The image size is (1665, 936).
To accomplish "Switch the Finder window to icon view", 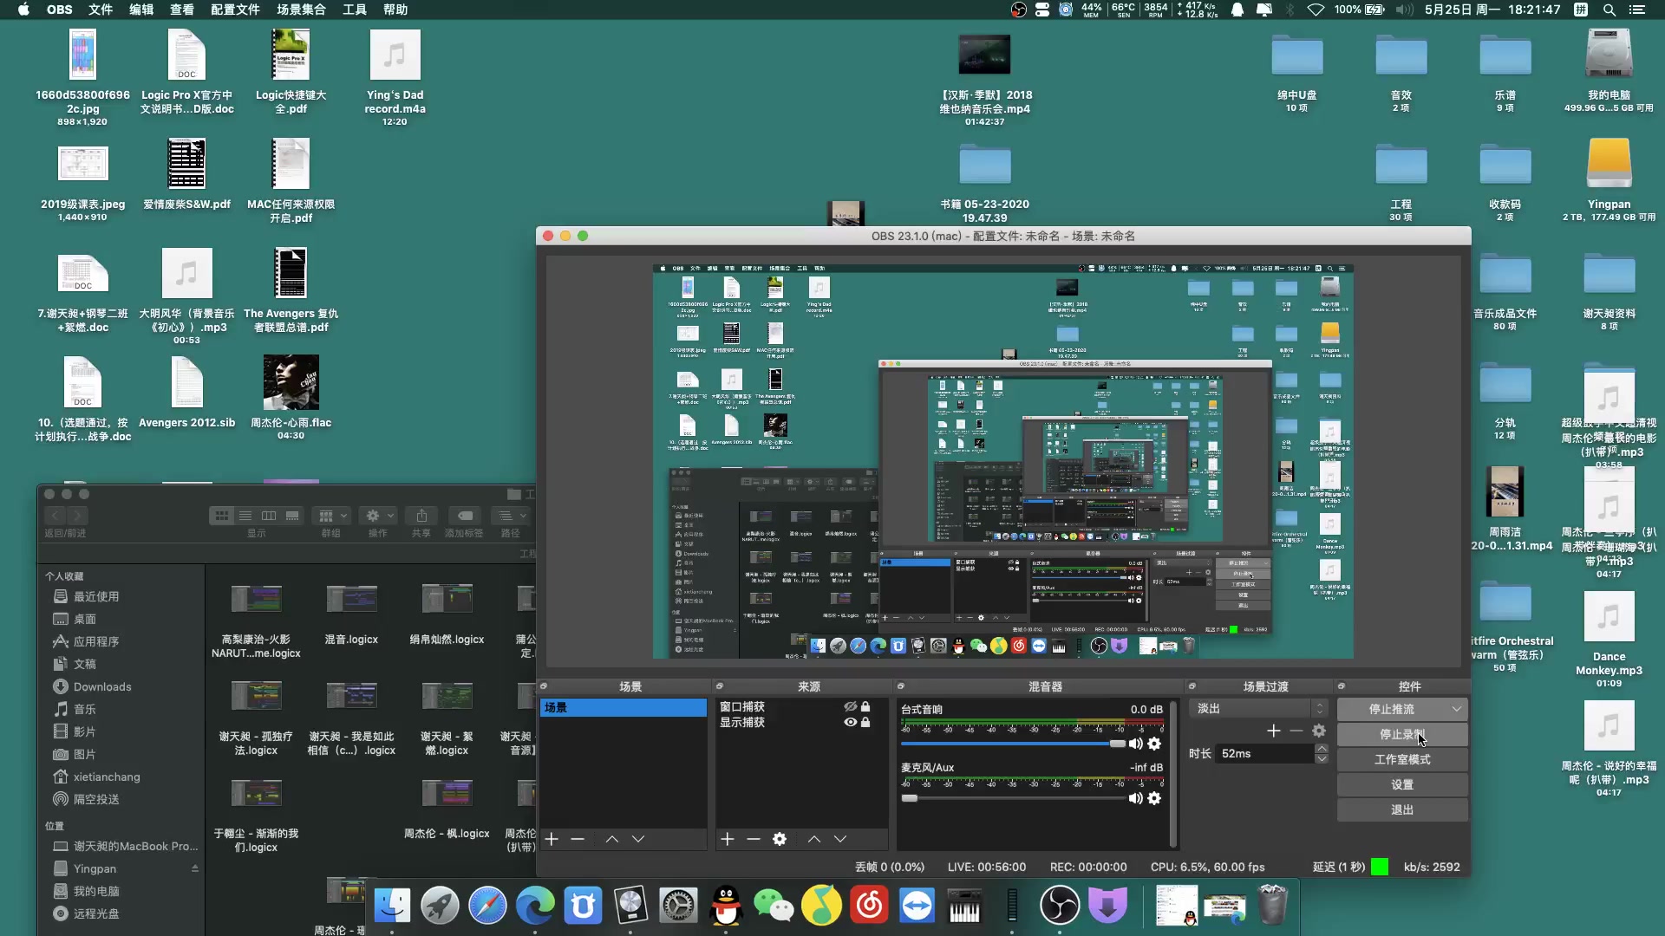I will tap(222, 516).
